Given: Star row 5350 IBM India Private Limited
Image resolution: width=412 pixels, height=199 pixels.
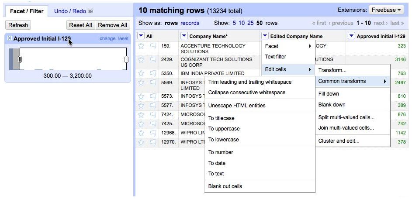Looking at the screenshot, I should pyautogui.click(x=141, y=73).
